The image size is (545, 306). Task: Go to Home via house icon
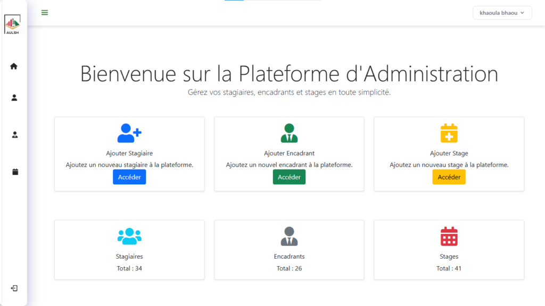(13, 66)
